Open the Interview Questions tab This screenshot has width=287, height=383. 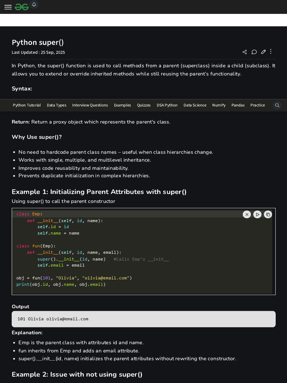point(90,105)
